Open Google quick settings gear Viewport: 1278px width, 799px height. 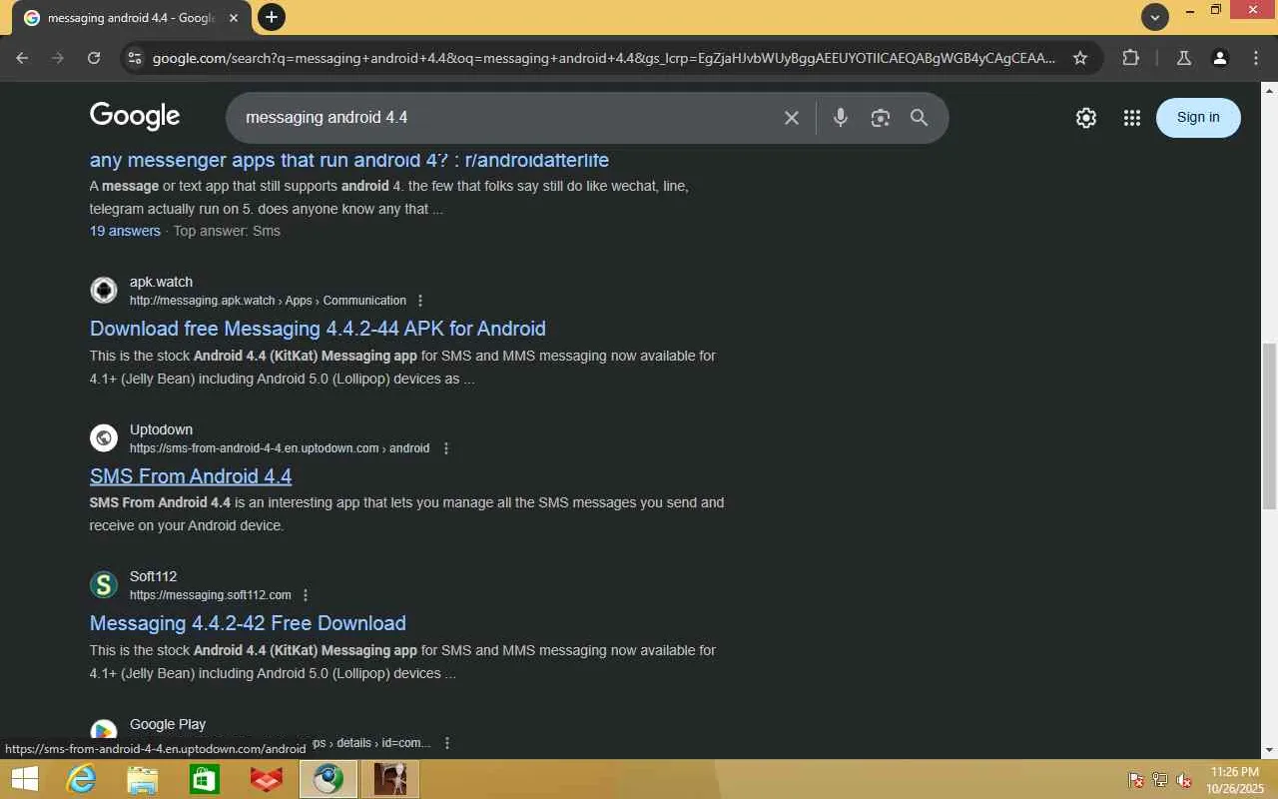(x=1086, y=118)
